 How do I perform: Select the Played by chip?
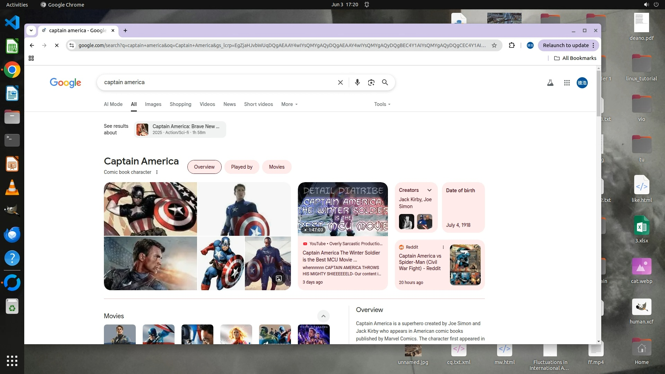tap(241, 167)
